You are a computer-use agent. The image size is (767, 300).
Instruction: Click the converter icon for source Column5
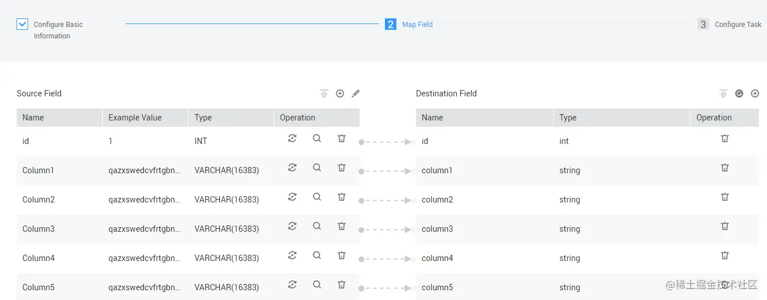click(x=292, y=285)
